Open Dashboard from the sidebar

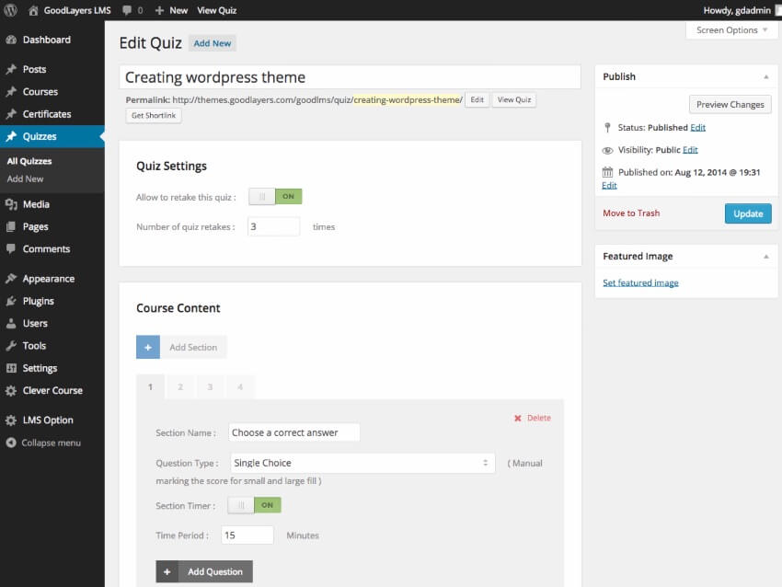tap(46, 40)
